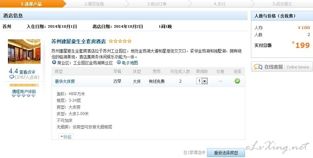Click the 早餐 column header
Screen dimensions: 313x158
[118, 71]
